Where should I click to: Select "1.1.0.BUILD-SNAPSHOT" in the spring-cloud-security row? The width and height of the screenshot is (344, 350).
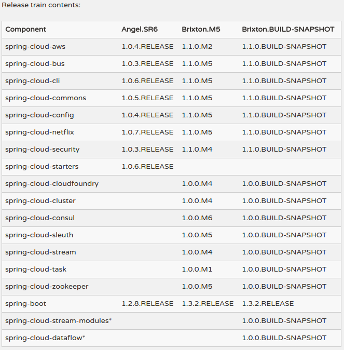(284, 150)
